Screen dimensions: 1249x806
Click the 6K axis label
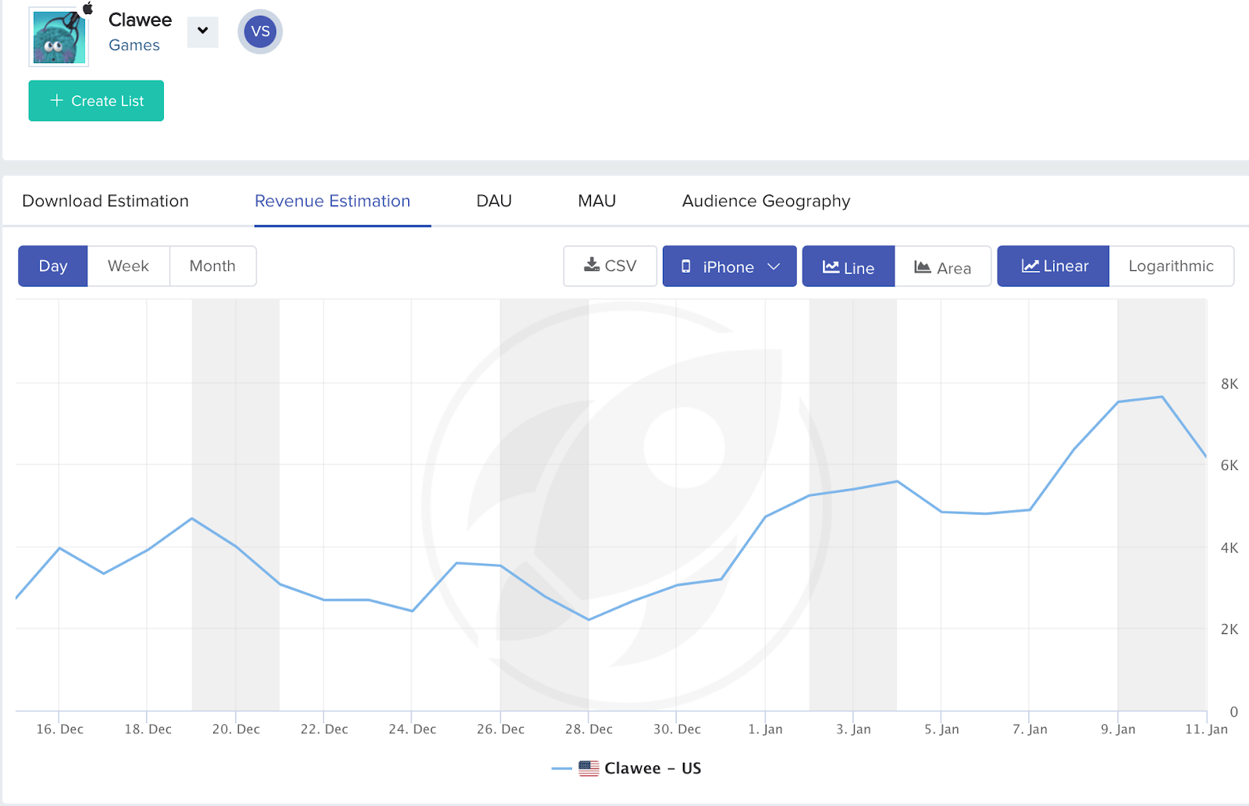[1229, 465]
